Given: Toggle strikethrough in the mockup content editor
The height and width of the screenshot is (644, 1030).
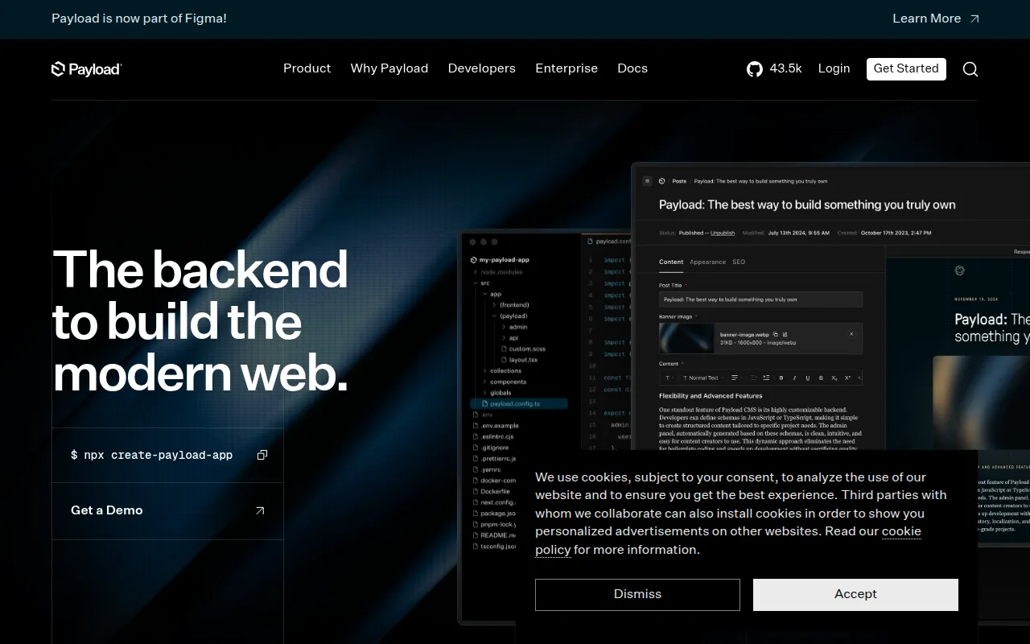Looking at the screenshot, I should click(821, 378).
